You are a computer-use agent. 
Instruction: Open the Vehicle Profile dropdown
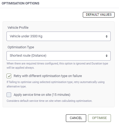coord(59,36)
